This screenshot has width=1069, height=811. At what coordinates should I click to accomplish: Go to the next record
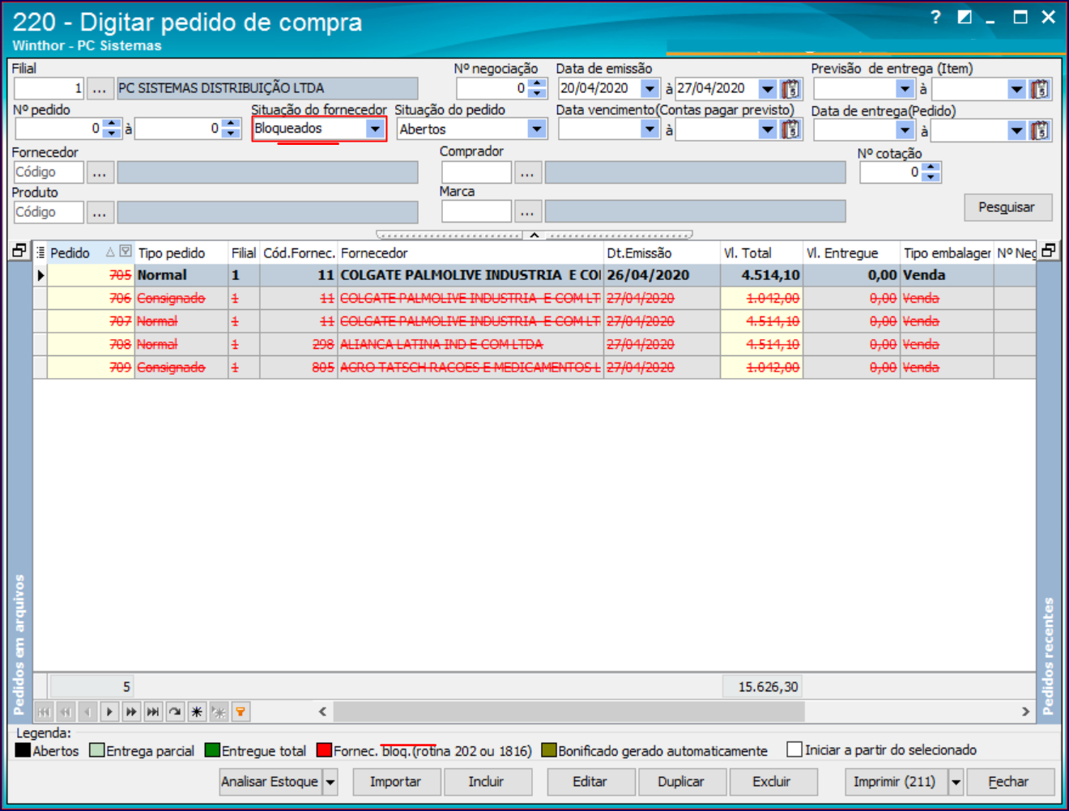(x=109, y=712)
